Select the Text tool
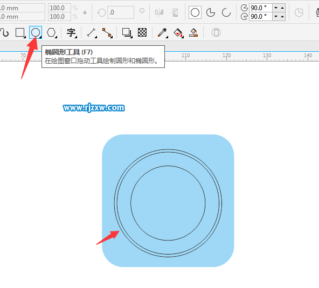 (x=71, y=32)
